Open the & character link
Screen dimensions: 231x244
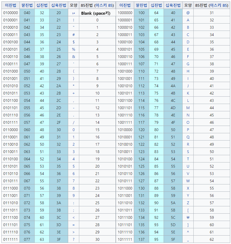tap(74, 57)
